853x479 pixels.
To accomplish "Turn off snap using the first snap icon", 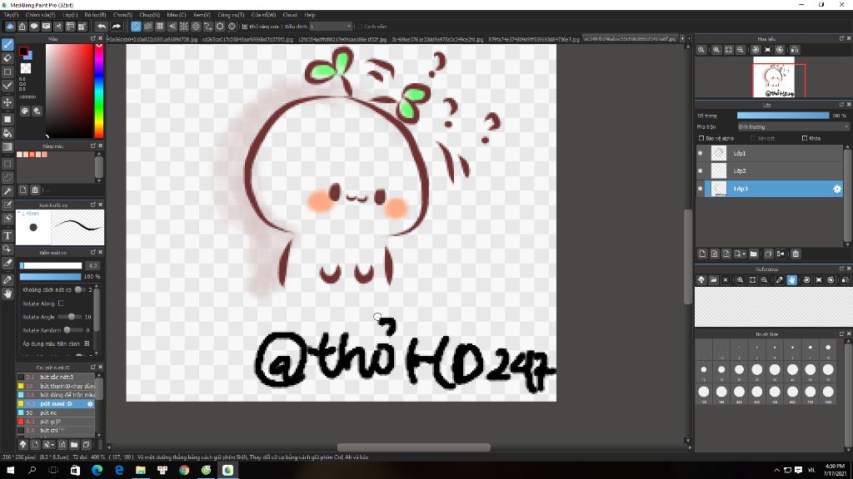I will pyautogui.click(x=136, y=26).
